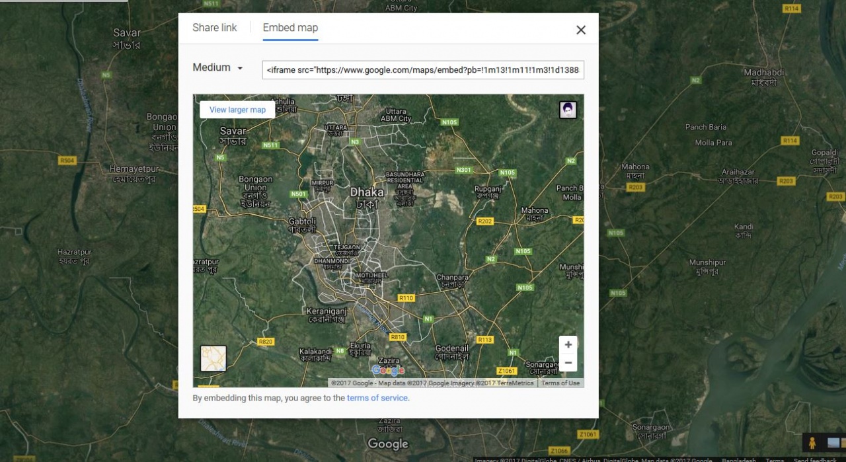Open the Medium size dropdown
Image resolution: width=846 pixels, height=462 pixels.
pyautogui.click(x=218, y=67)
